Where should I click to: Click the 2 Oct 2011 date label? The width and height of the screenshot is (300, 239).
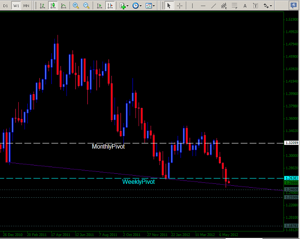point(132,235)
